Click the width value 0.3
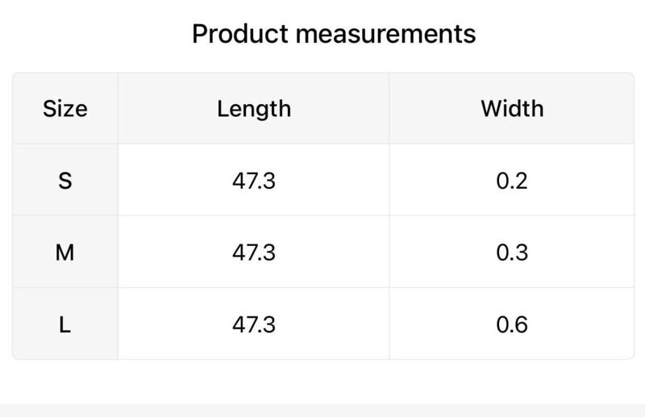 tap(512, 252)
